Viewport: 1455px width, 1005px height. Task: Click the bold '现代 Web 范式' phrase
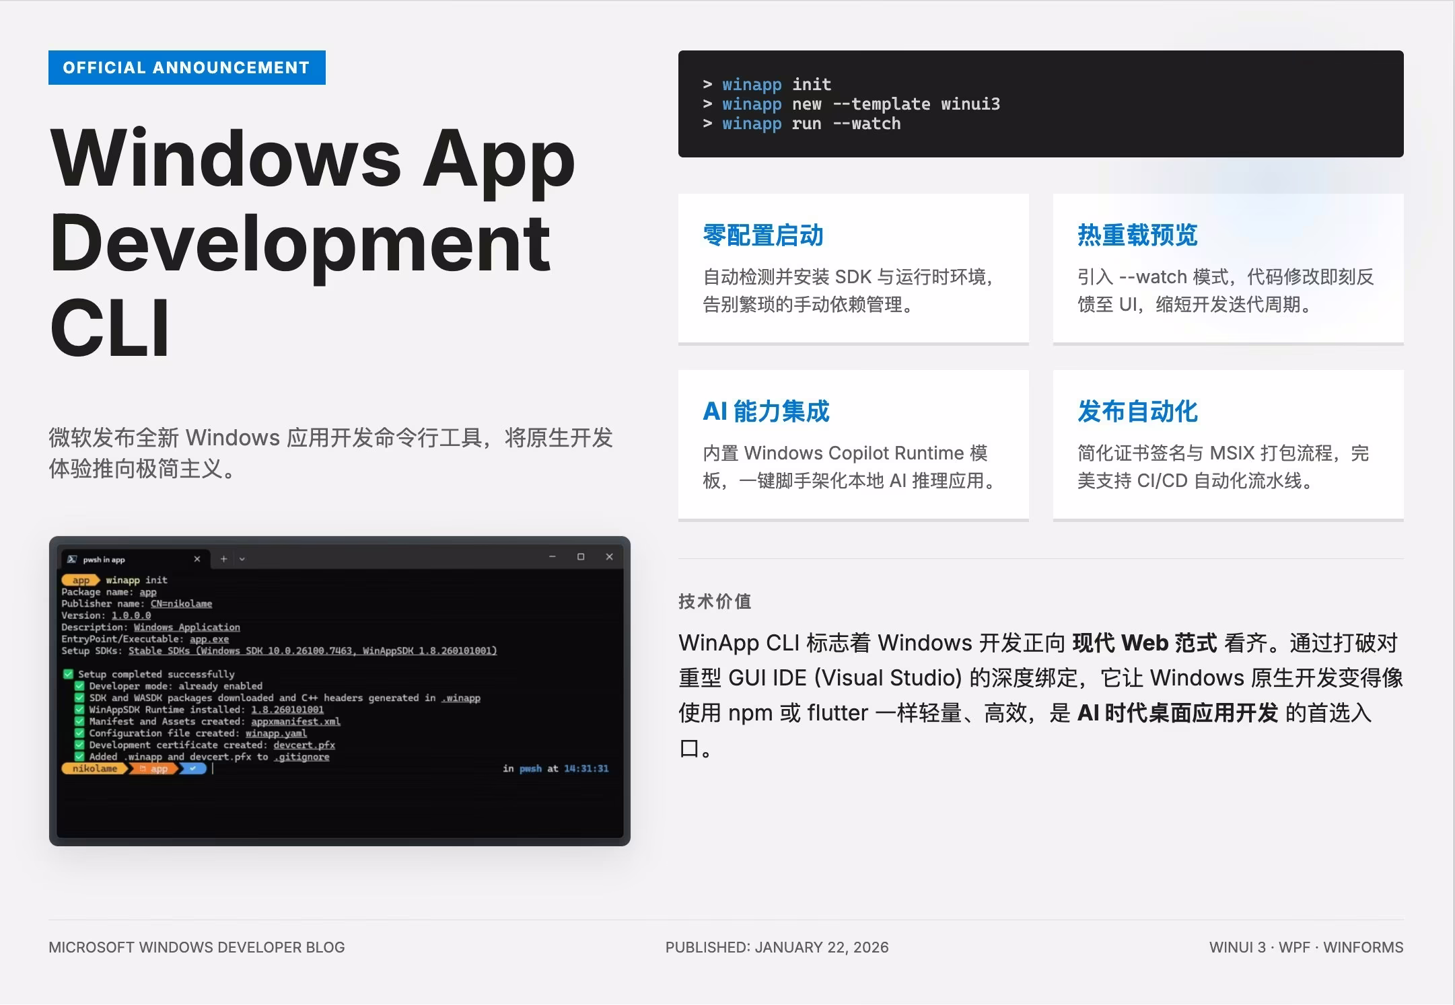[1145, 642]
